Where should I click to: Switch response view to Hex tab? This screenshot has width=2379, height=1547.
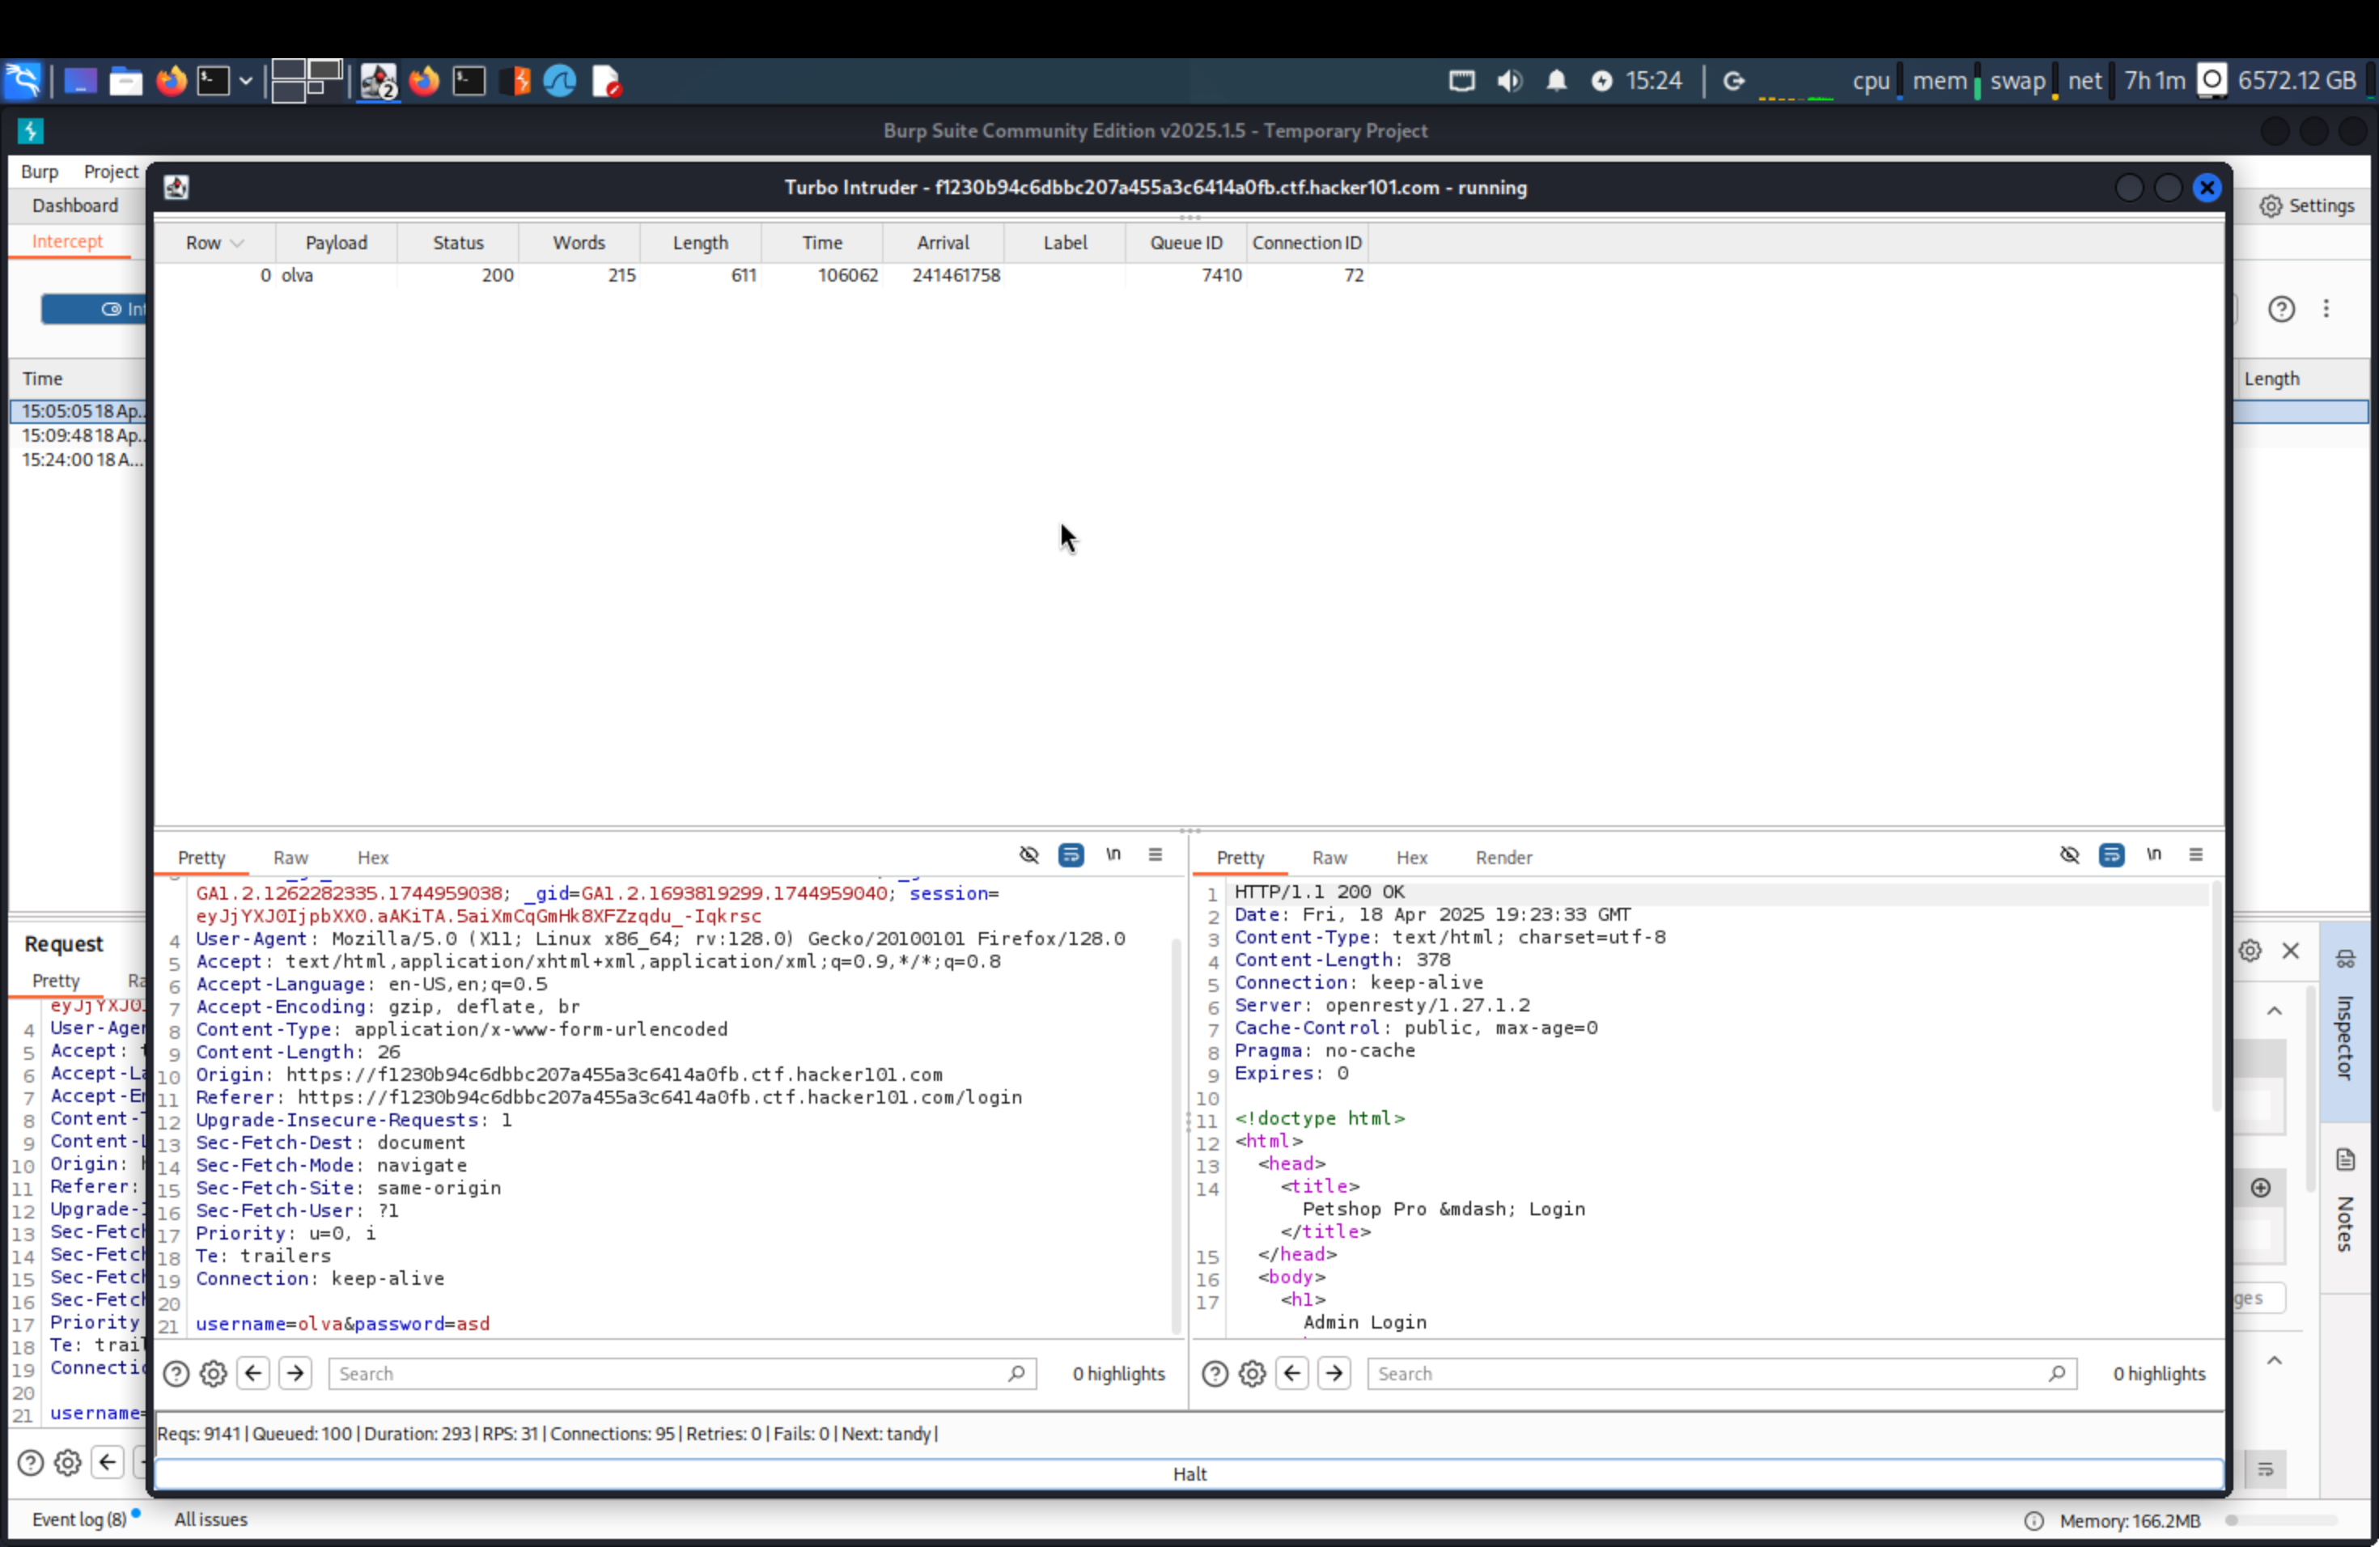[1411, 858]
